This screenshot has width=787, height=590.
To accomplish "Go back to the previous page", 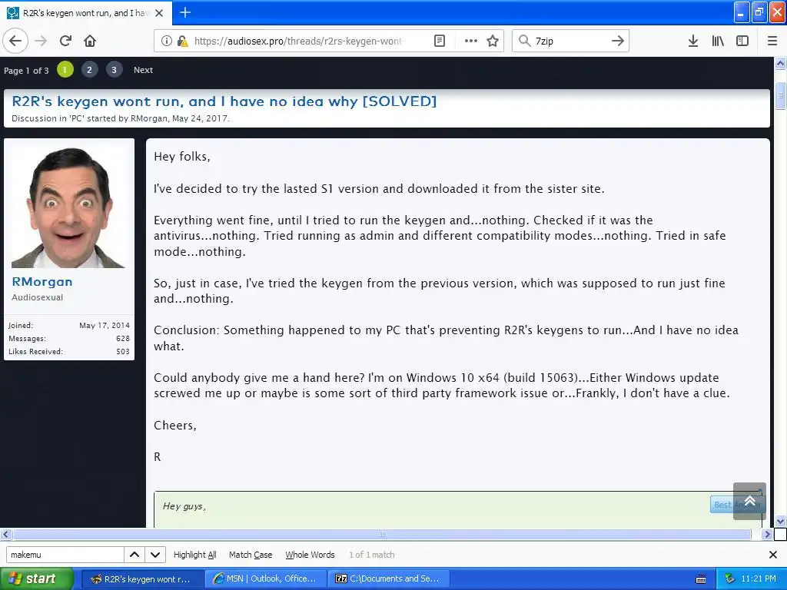I will pyautogui.click(x=15, y=41).
